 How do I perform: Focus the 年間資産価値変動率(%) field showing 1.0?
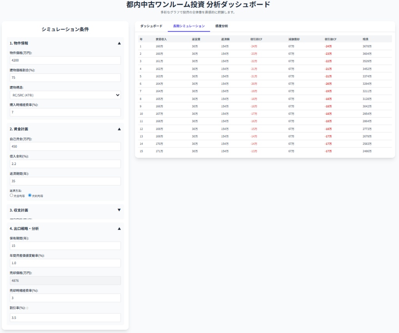click(x=65, y=263)
